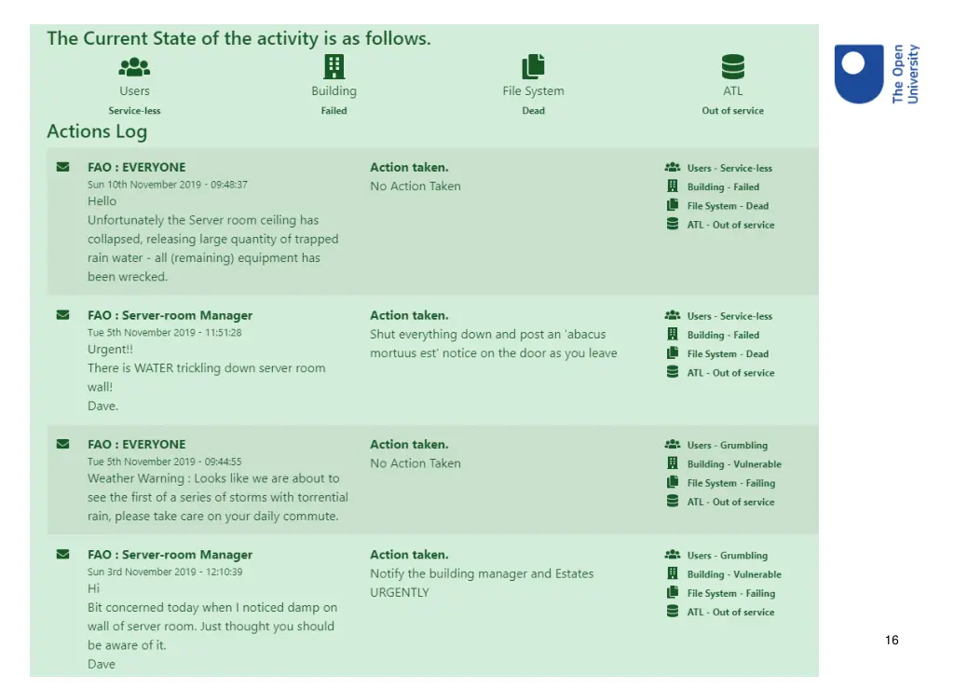Select the 'Users - Service-less' status in first log entry
The width and height of the screenshot is (954, 690).
pyautogui.click(x=729, y=168)
